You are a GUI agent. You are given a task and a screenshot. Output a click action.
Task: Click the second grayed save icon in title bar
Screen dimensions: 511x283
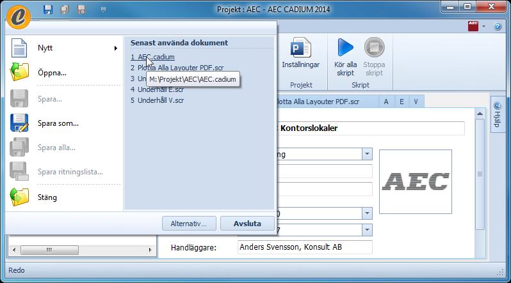click(x=65, y=10)
